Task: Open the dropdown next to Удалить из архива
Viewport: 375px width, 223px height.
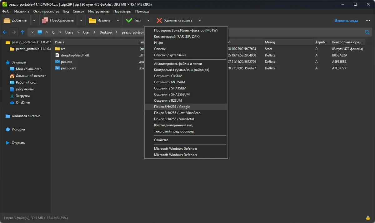Action: [199, 21]
